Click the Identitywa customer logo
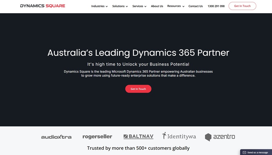This screenshot has height=155, width=272. (x=179, y=136)
